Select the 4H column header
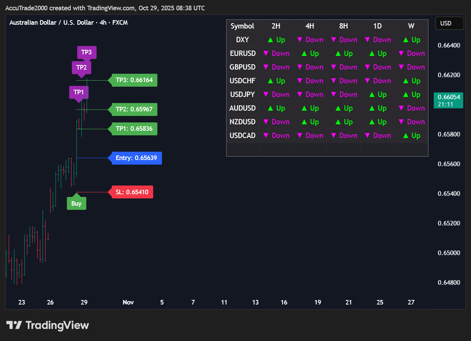The height and width of the screenshot is (341, 471). coord(310,26)
